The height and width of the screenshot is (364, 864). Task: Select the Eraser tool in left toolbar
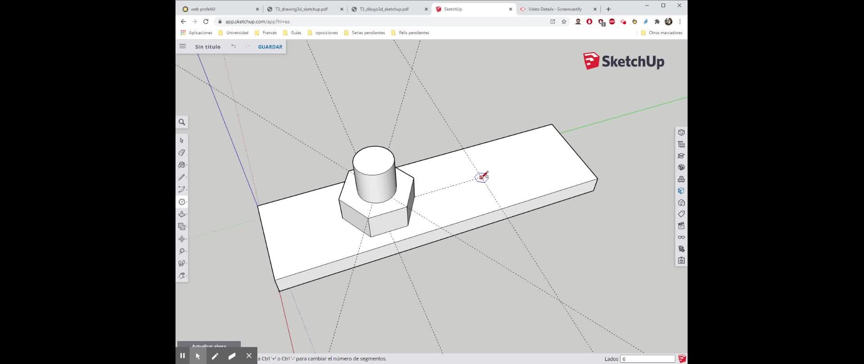coord(182,153)
